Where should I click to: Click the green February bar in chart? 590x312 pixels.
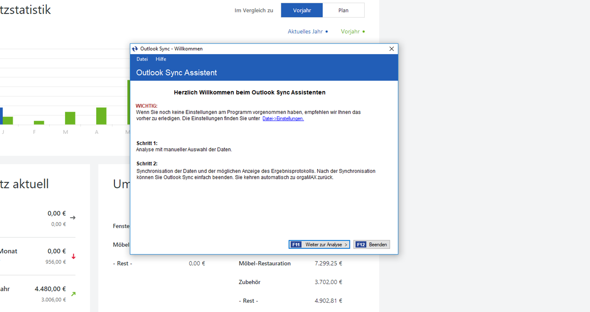click(x=39, y=123)
